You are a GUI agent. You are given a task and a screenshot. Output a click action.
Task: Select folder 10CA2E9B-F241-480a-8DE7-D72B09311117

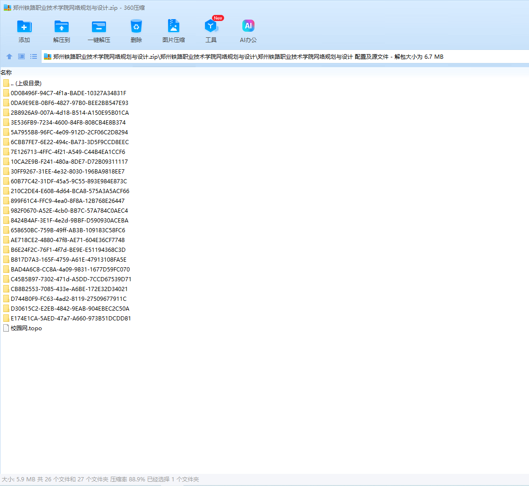(x=65, y=161)
